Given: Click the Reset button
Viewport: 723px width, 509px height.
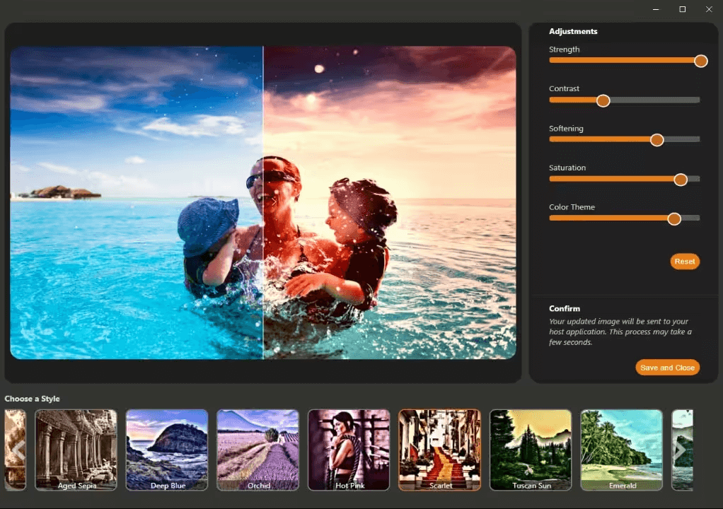Looking at the screenshot, I should (x=684, y=262).
